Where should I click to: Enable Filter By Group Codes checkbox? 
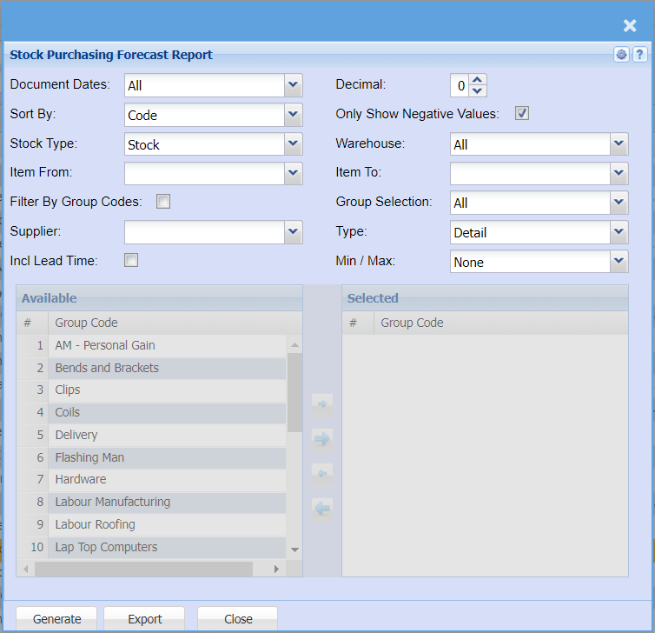163,202
